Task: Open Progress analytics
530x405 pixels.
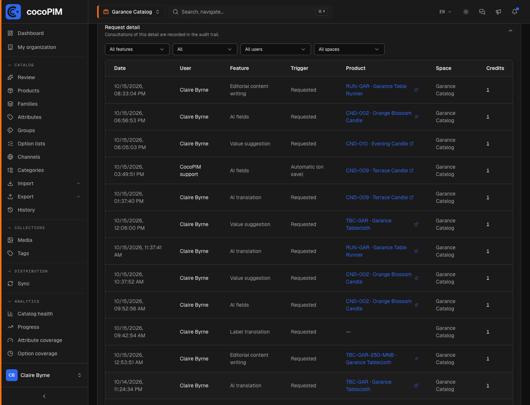Action: [x=44, y=327]
